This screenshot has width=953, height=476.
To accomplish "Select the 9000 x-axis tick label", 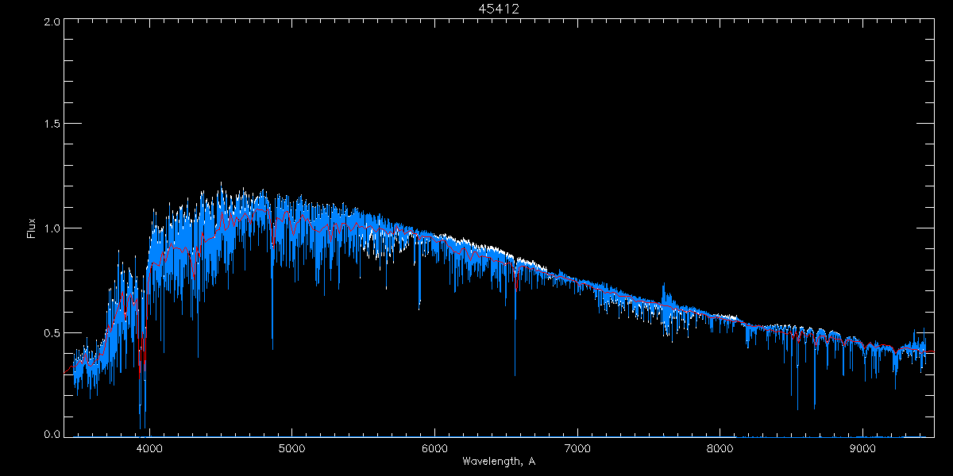I will 862,447.
